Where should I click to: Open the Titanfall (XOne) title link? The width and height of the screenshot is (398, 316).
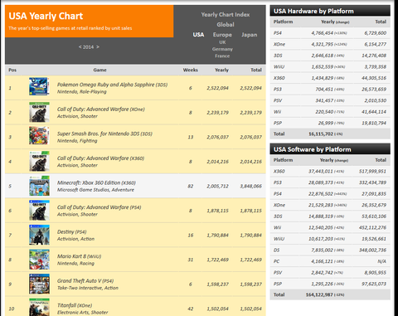pos(75,305)
